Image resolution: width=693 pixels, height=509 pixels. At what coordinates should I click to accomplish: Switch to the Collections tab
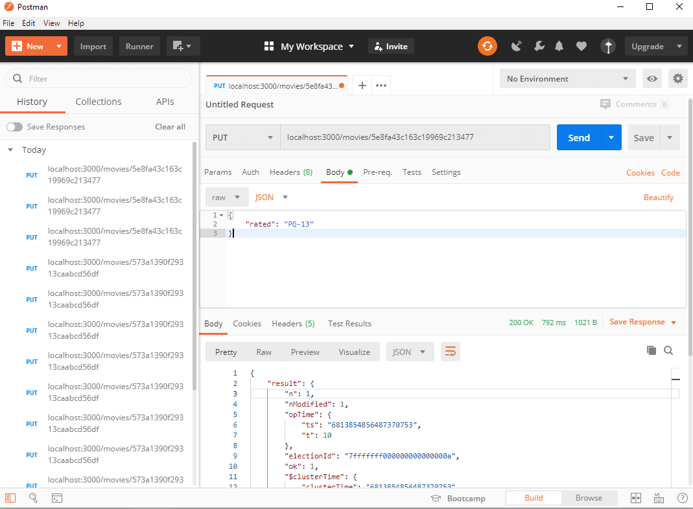[x=99, y=102]
